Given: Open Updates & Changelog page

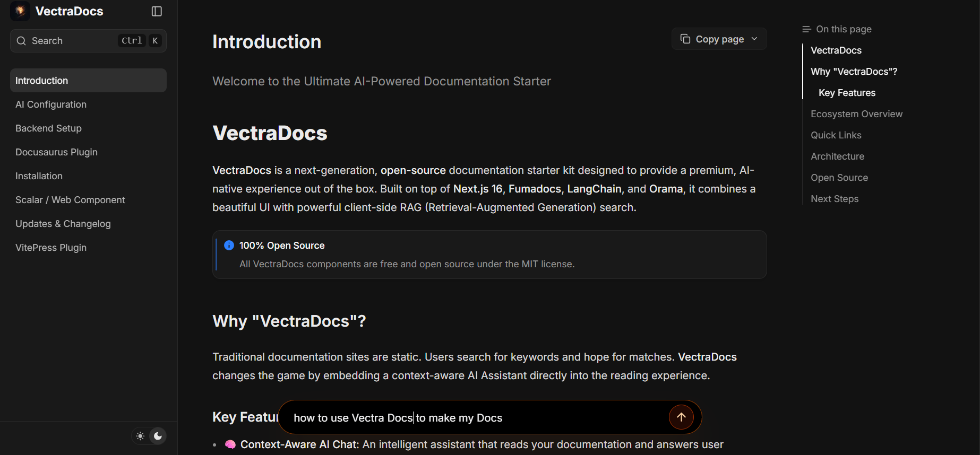Looking at the screenshot, I should [x=88, y=223].
